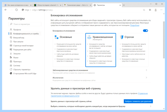Click the Исключения row text

[x=58, y=78]
